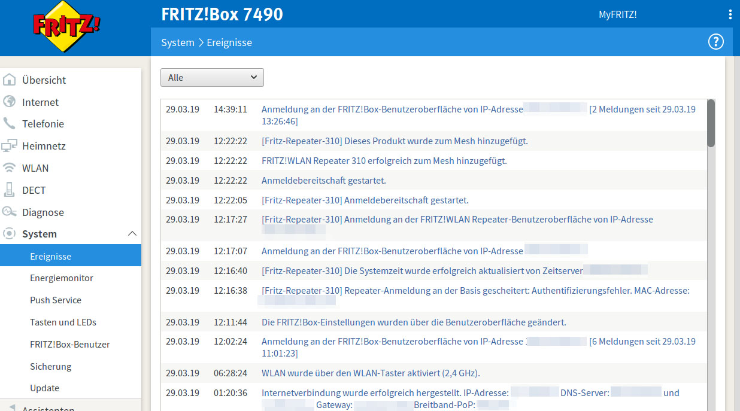
Task: Select the Ereignisse submenu item
Action: coord(71,256)
